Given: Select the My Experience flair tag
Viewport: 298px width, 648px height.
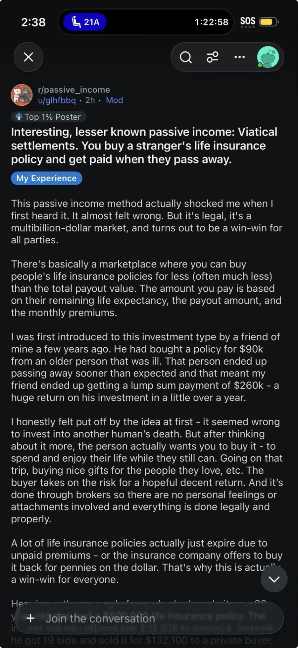Looking at the screenshot, I should (x=47, y=178).
